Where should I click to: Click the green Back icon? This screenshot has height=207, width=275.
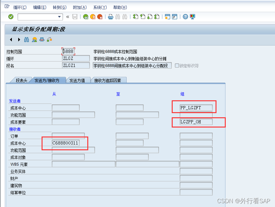tap(86, 17)
